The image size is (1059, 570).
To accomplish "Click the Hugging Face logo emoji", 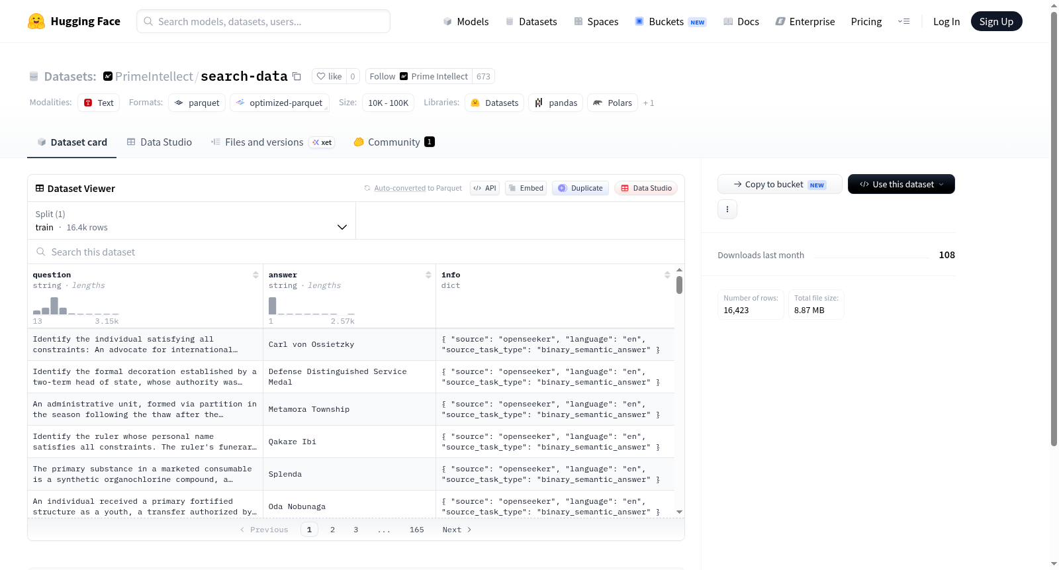I will click(x=36, y=21).
